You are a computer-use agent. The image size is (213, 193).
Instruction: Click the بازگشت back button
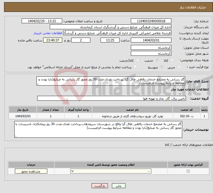click(100, 186)
